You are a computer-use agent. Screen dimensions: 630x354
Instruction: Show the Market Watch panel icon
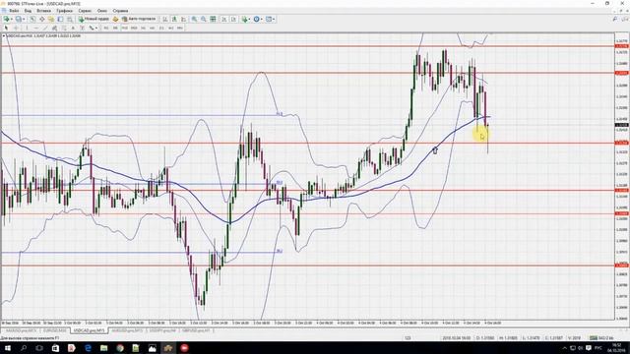point(32,19)
